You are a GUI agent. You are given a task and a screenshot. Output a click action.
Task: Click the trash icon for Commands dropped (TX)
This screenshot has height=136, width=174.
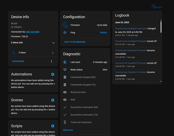(65, 85)
